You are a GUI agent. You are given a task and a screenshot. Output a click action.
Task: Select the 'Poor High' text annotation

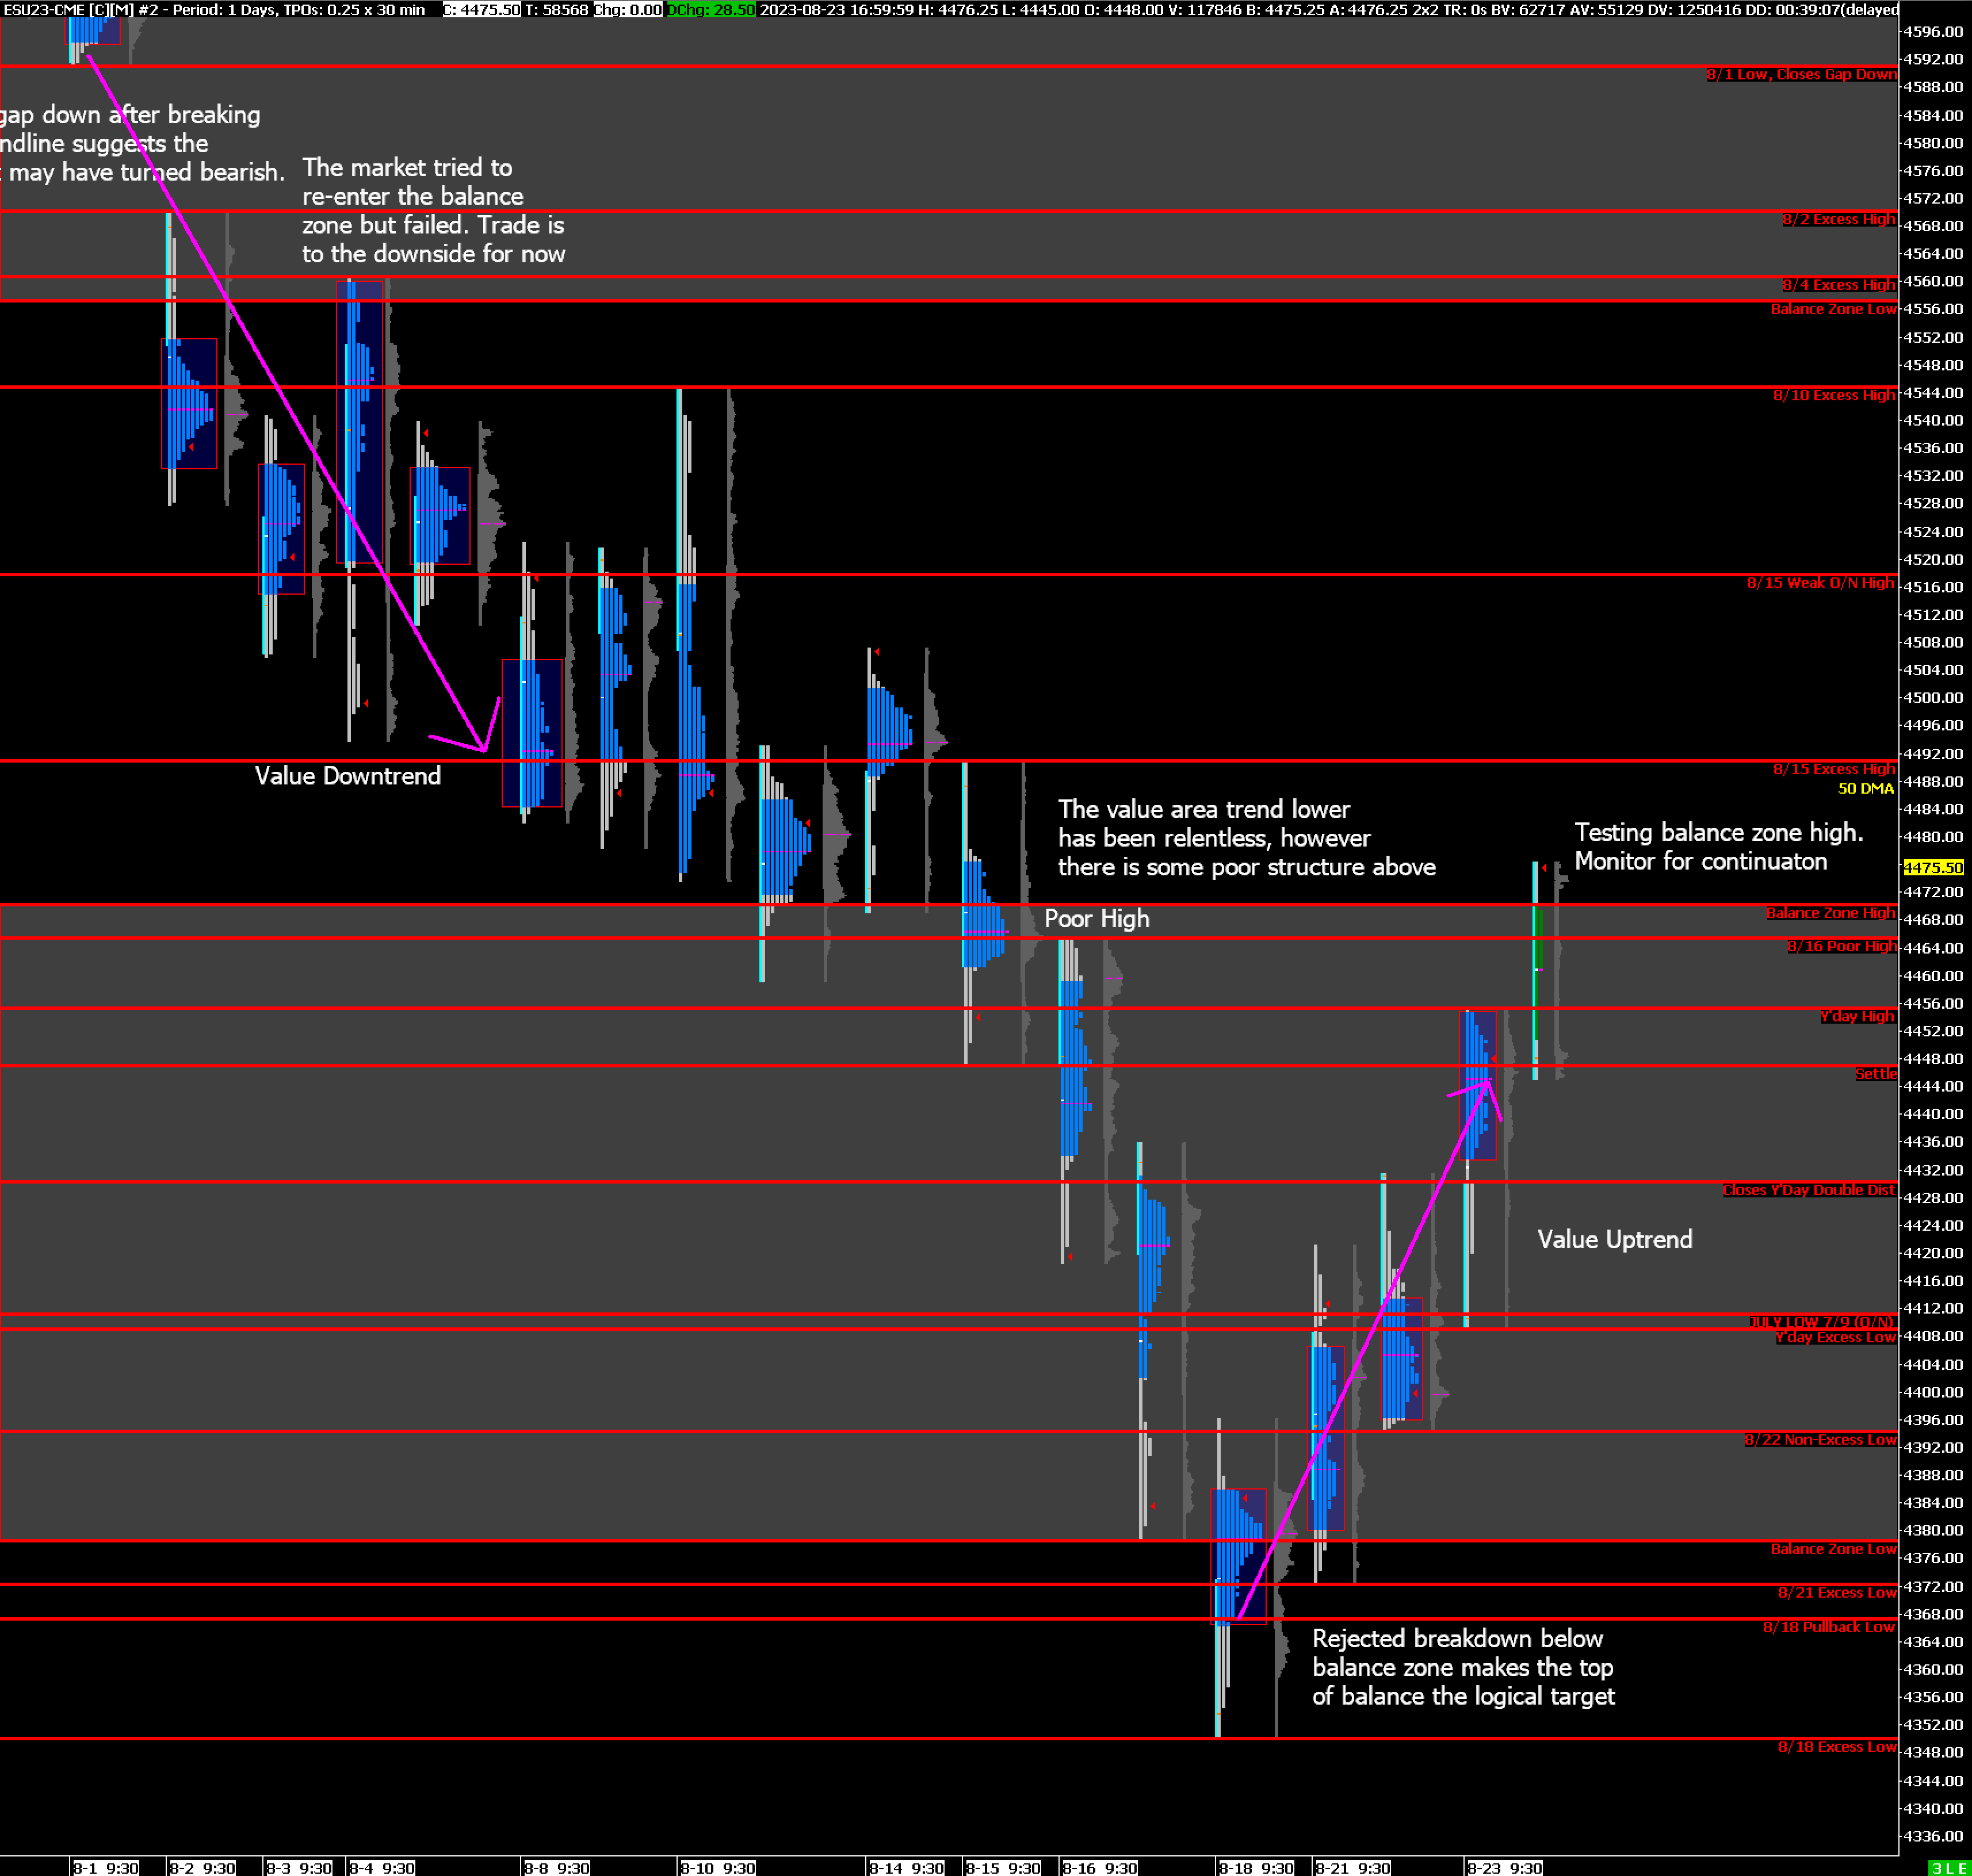pos(1096,918)
